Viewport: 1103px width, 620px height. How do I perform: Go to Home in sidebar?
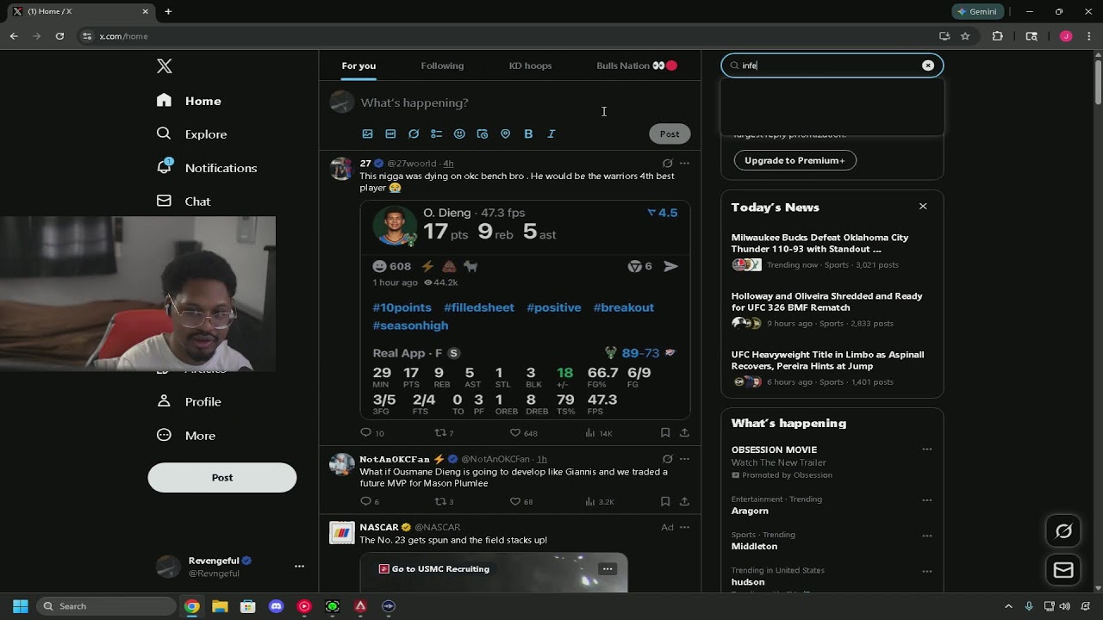click(189, 101)
